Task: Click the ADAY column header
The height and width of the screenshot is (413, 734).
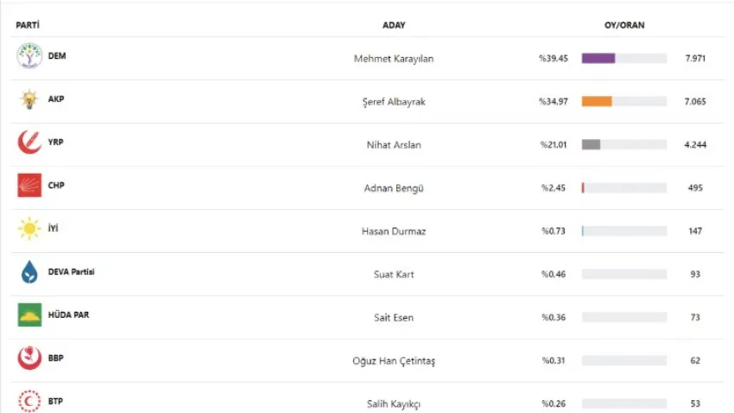Action: click(x=394, y=25)
